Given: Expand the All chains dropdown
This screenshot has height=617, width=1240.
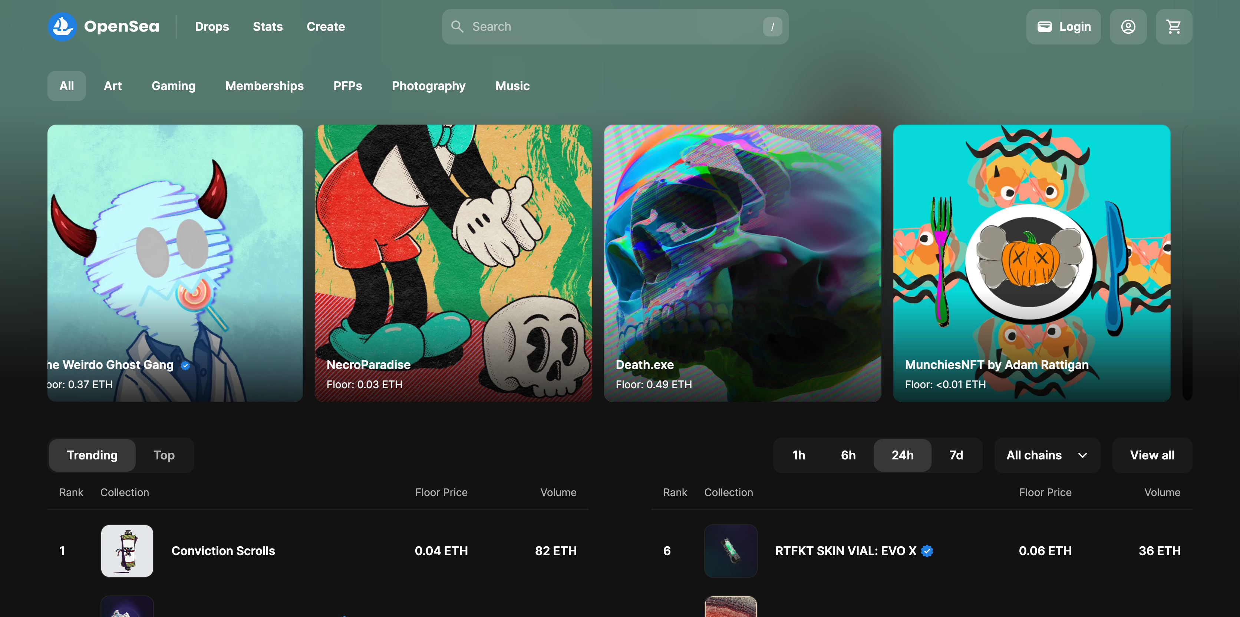Looking at the screenshot, I should (1047, 455).
